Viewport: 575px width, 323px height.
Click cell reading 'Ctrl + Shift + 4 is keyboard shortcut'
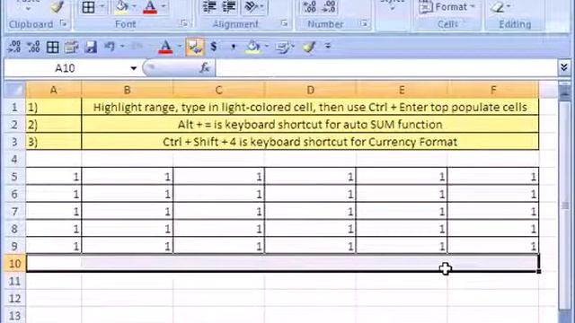pyautogui.click(x=310, y=142)
